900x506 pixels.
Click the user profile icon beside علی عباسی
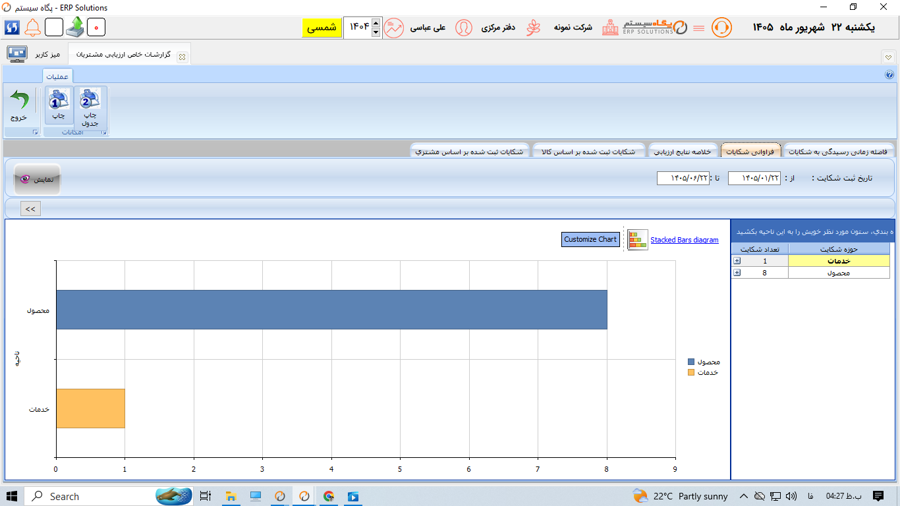point(464,28)
